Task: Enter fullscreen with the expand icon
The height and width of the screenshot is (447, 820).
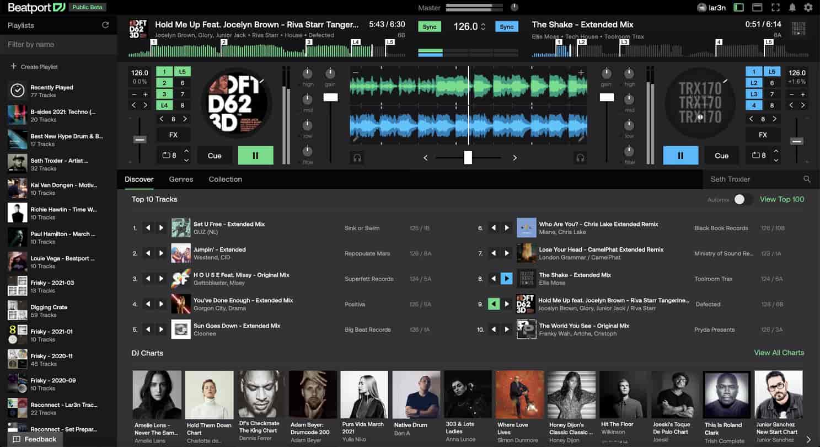Action: click(x=774, y=8)
